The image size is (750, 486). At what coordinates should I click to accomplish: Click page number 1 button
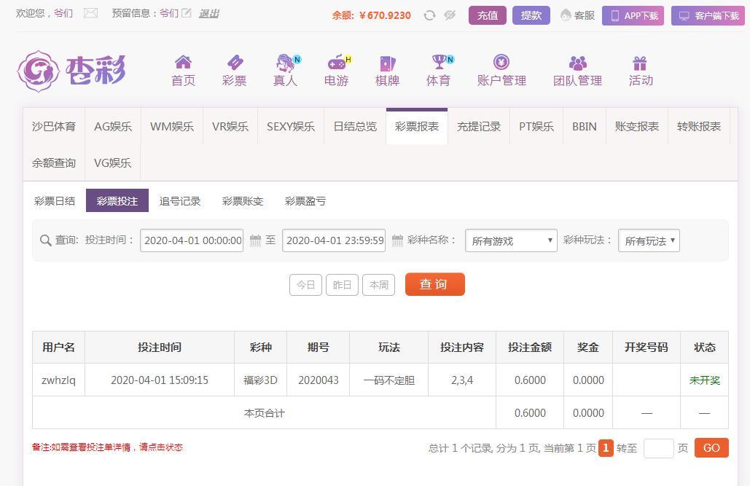click(x=606, y=447)
